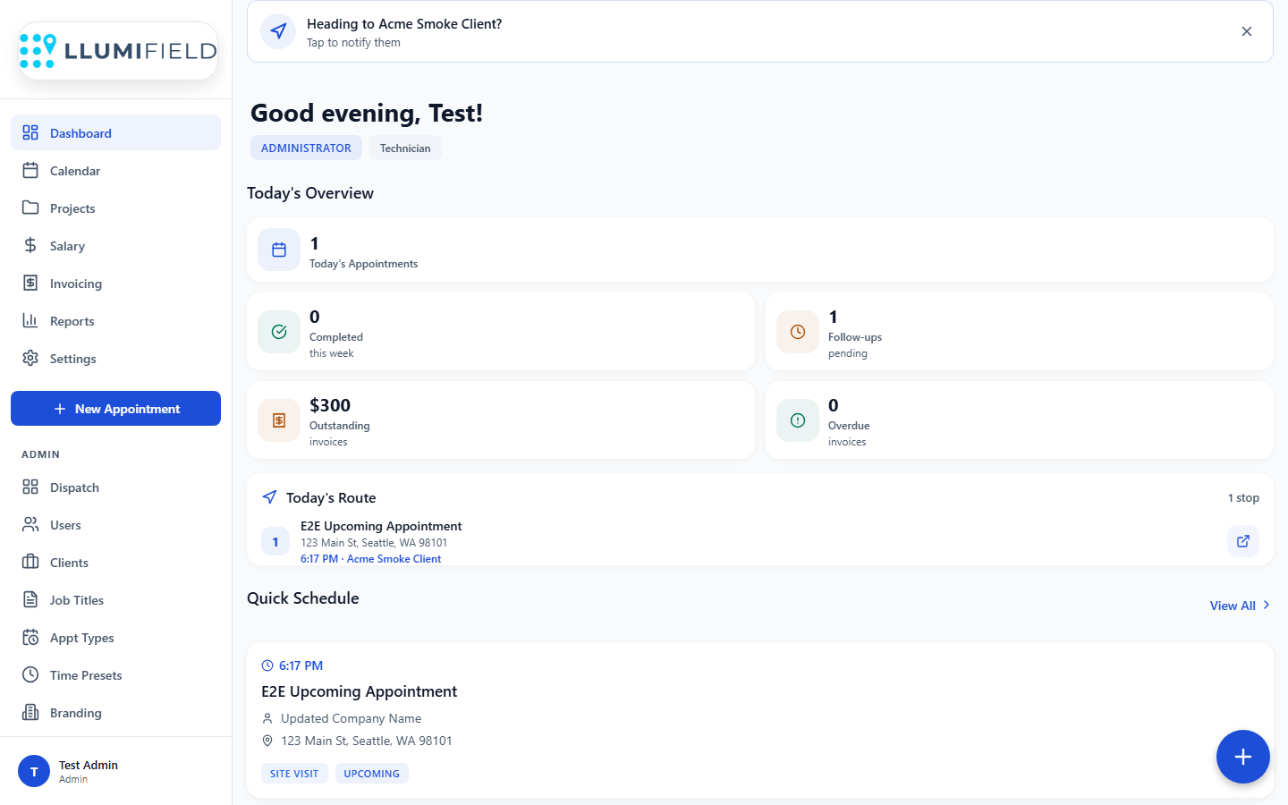The image size is (1288, 805).
Task: Click View All for Quick Schedule
Action: [1240, 606]
